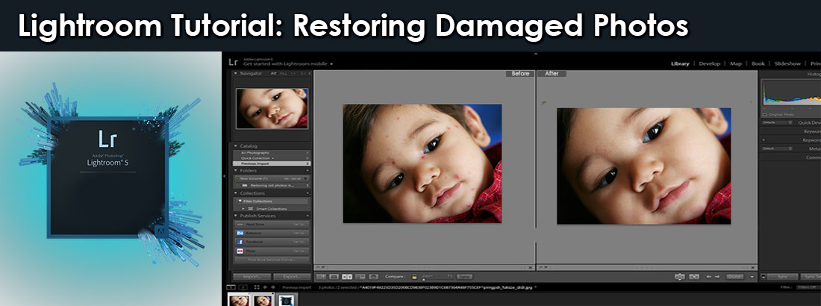
Task: Collapse the Navigator panel
Action: point(236,73)
